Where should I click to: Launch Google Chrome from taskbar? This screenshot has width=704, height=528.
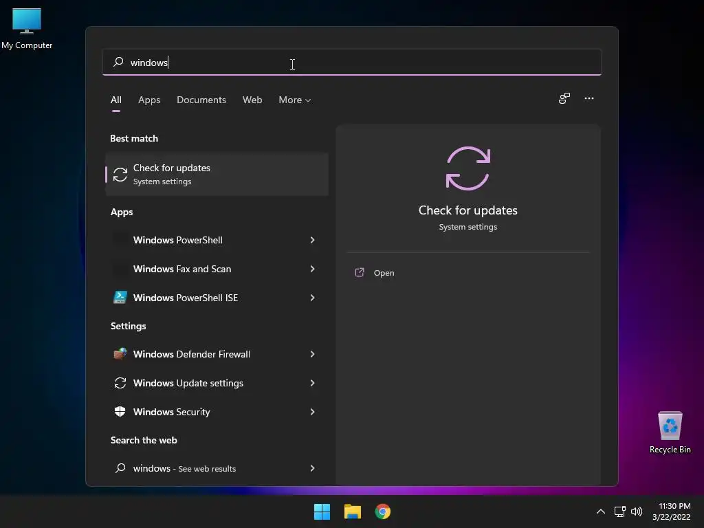tap(382, 511)
